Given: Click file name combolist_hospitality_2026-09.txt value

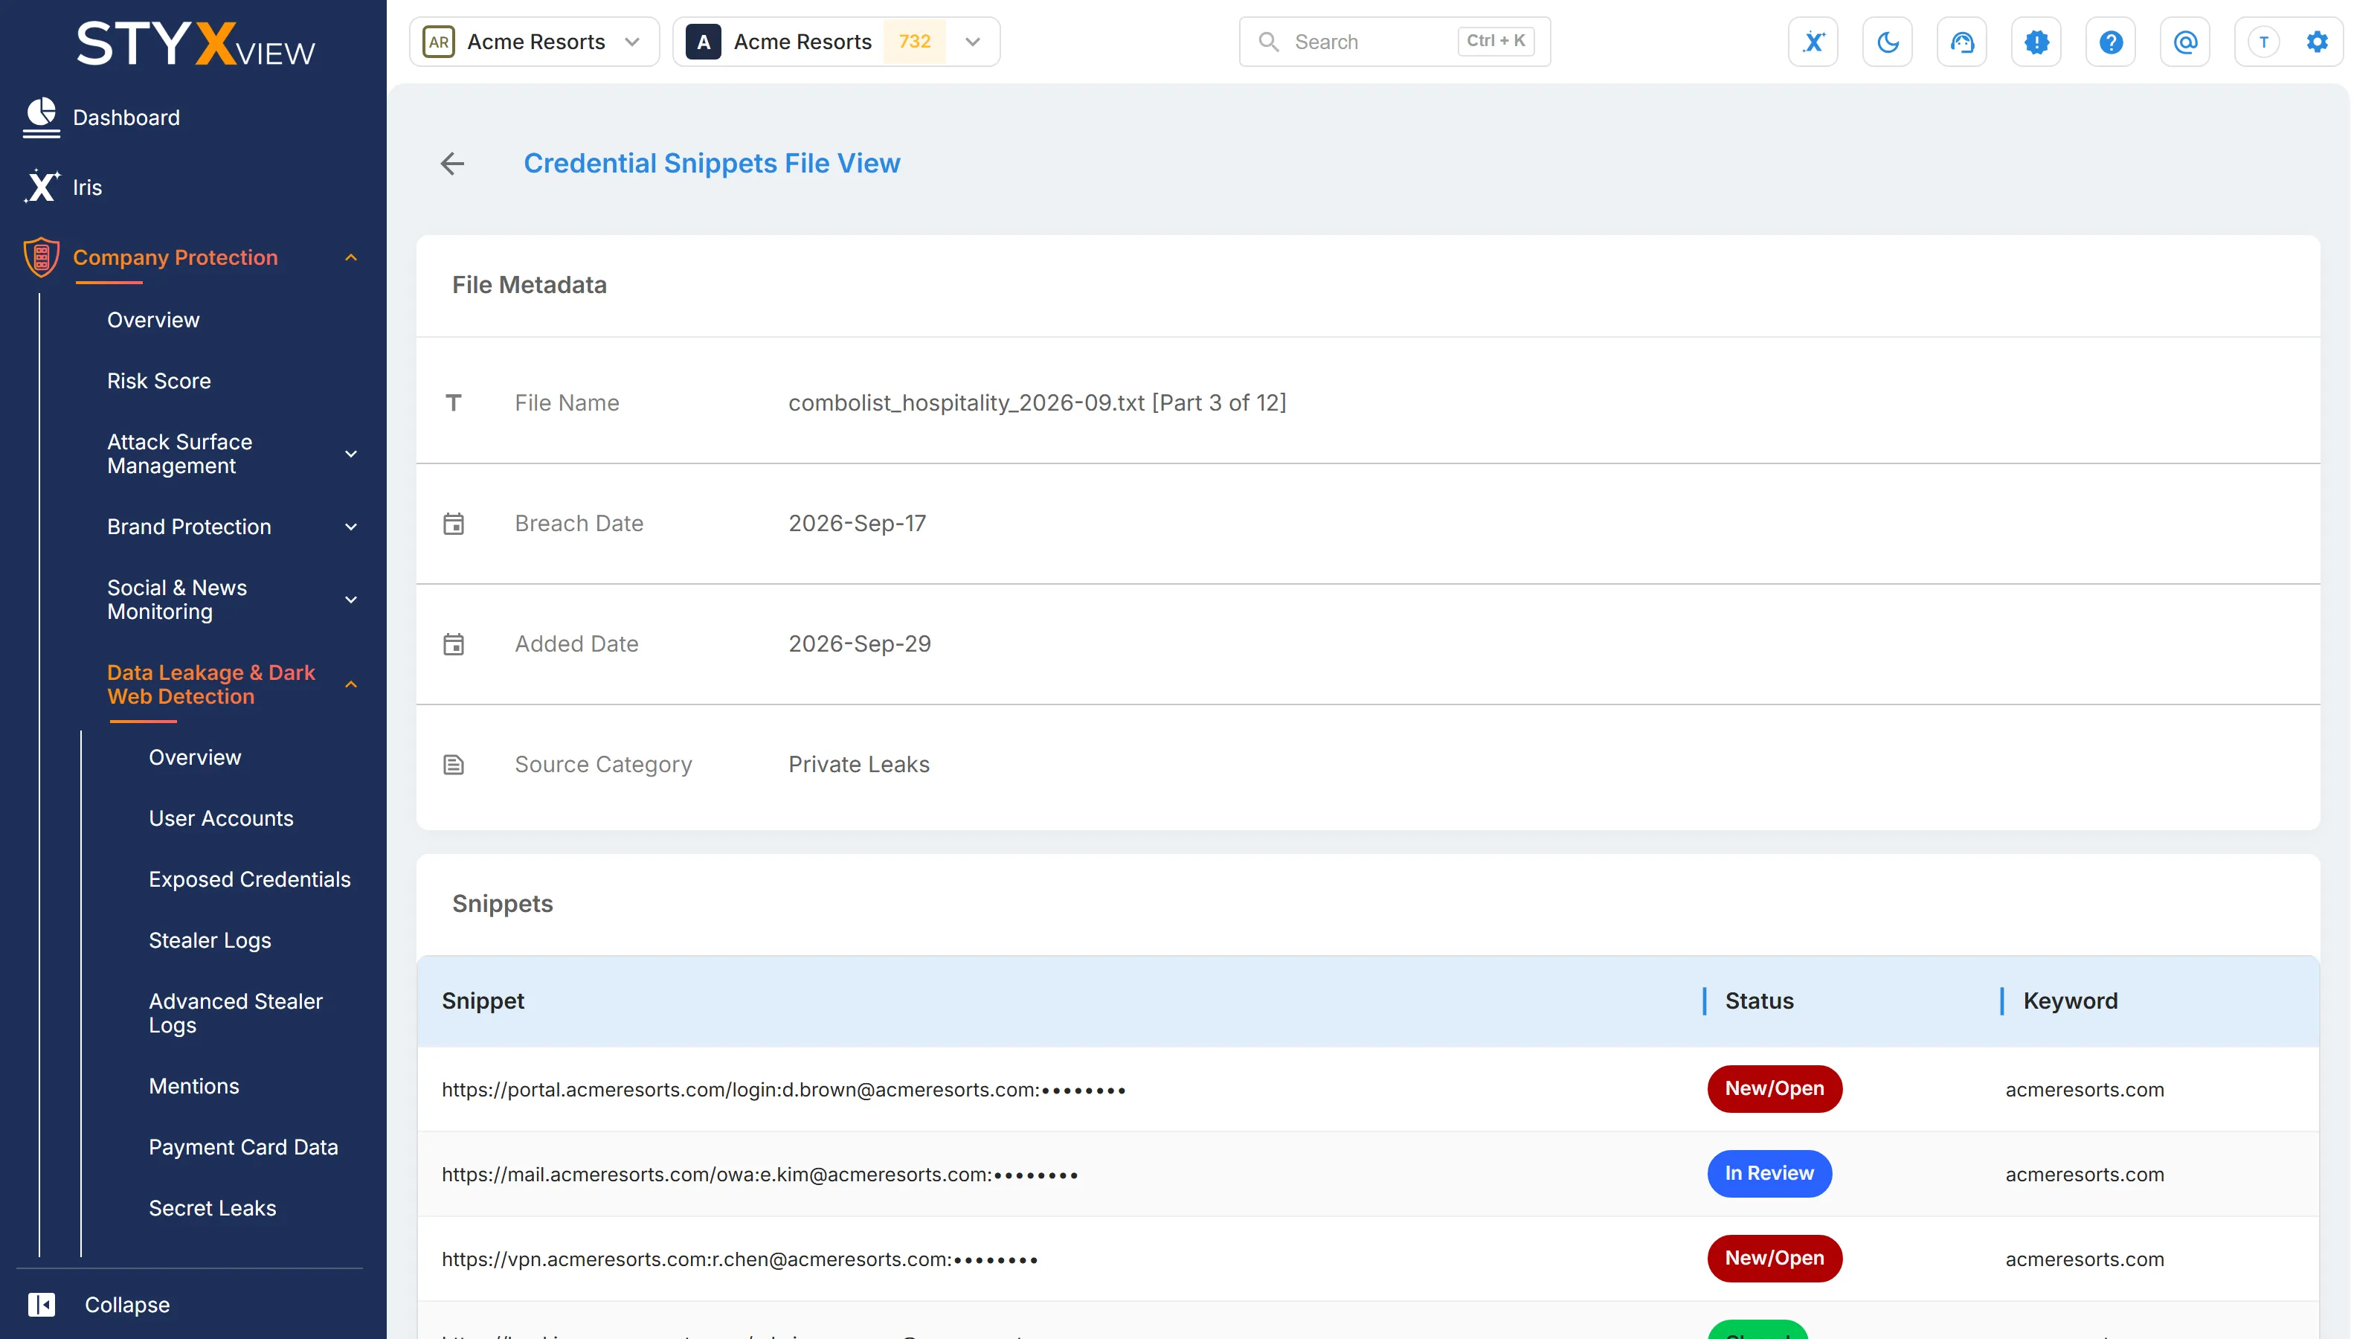Looking at the screenshot, I should [1037, 402].
